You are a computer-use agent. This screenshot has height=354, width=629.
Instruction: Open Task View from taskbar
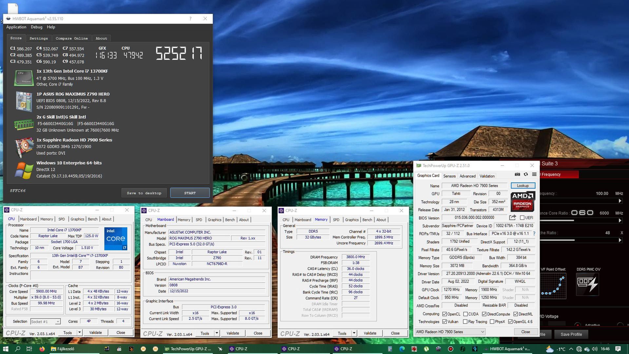(29, 349)
